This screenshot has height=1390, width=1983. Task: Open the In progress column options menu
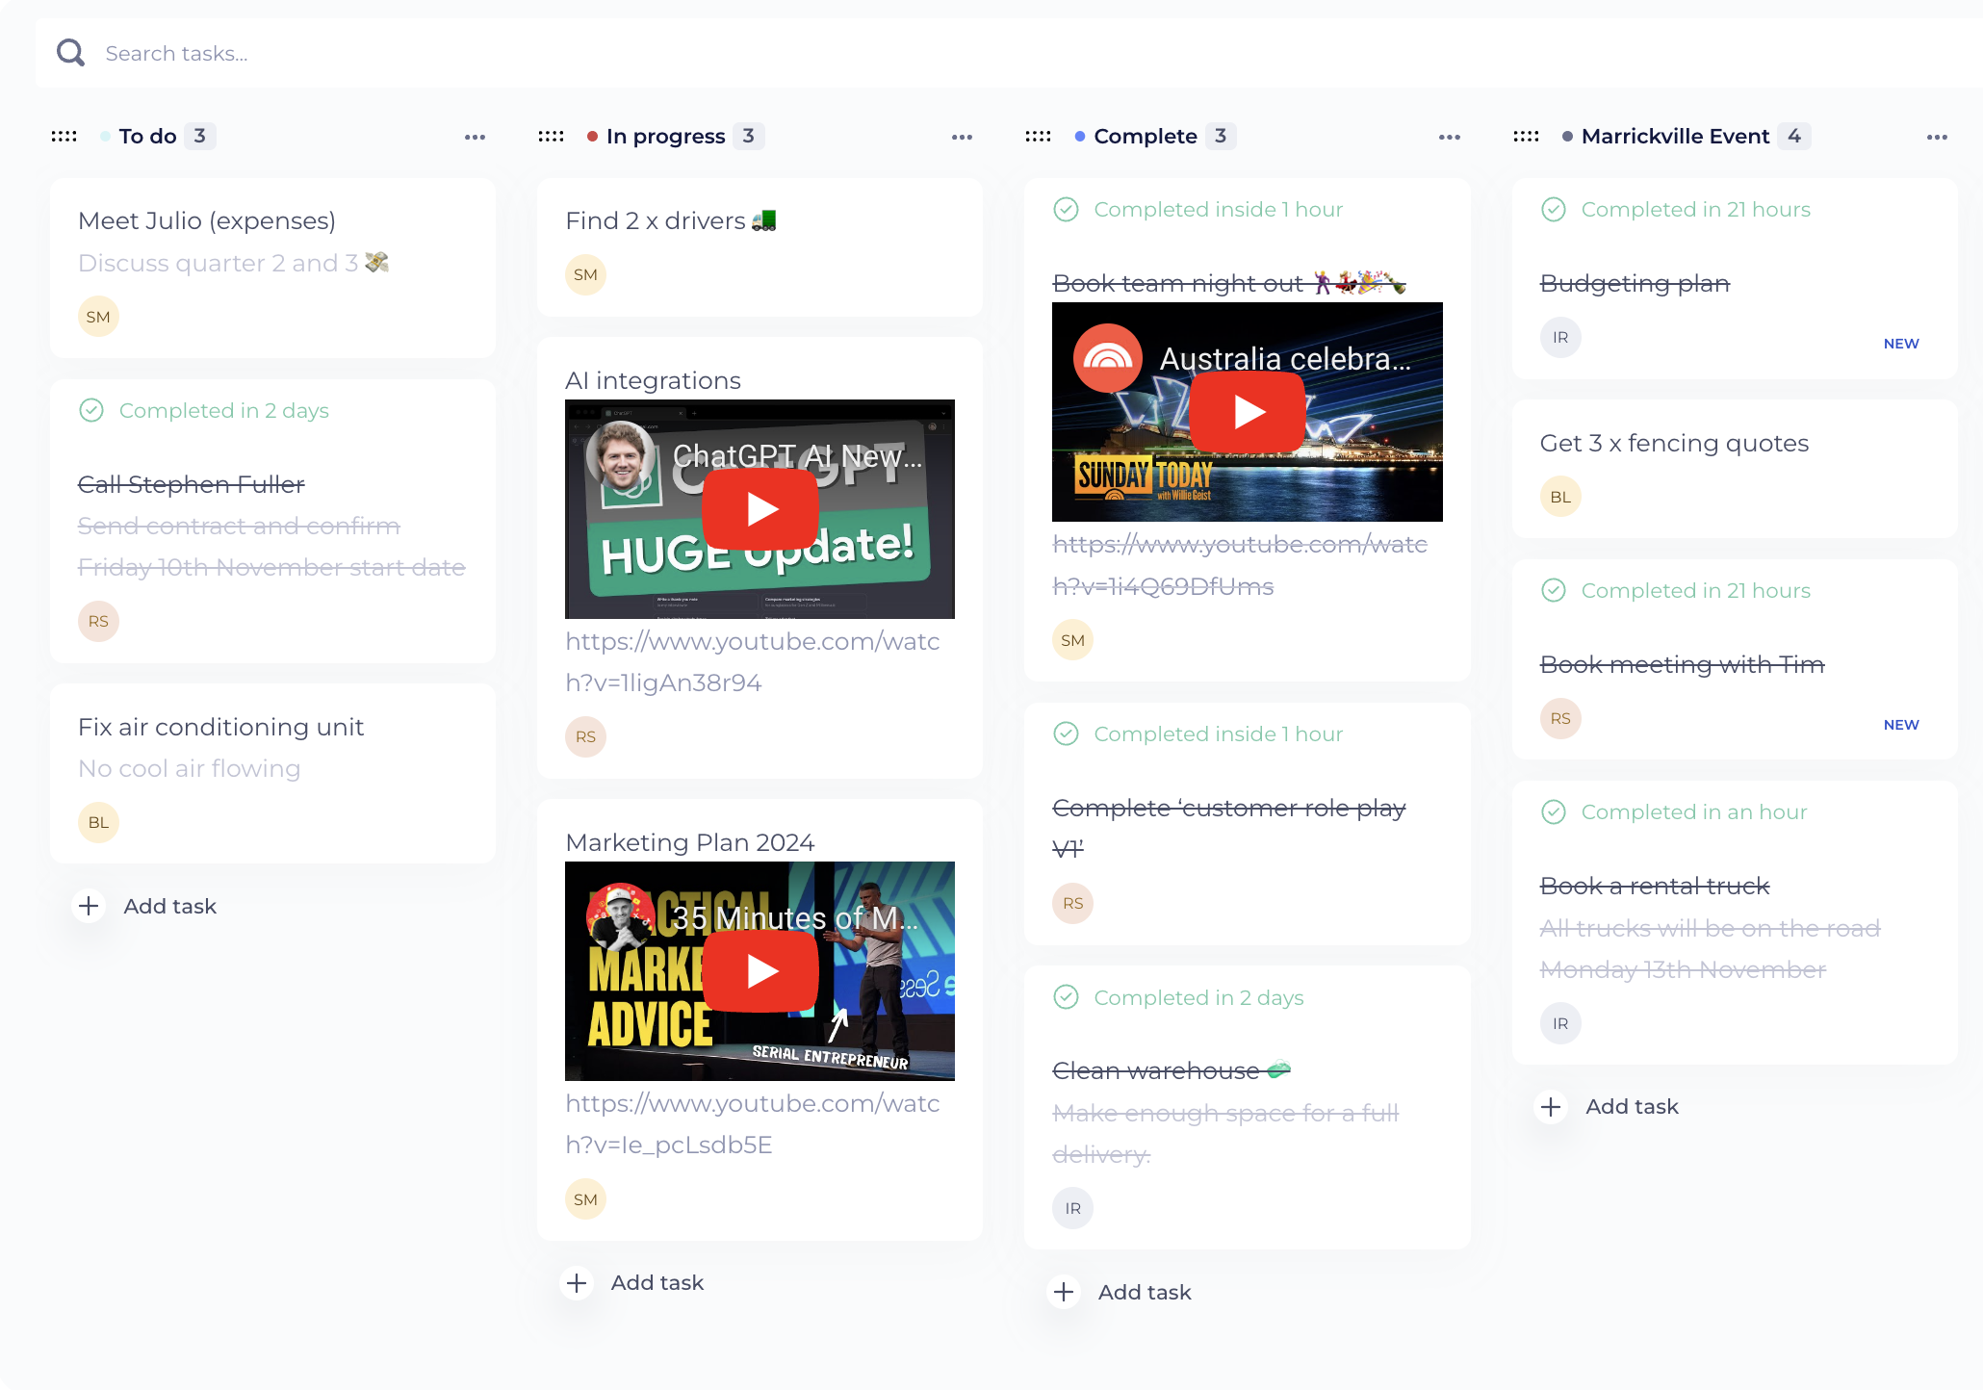[962, 137]
